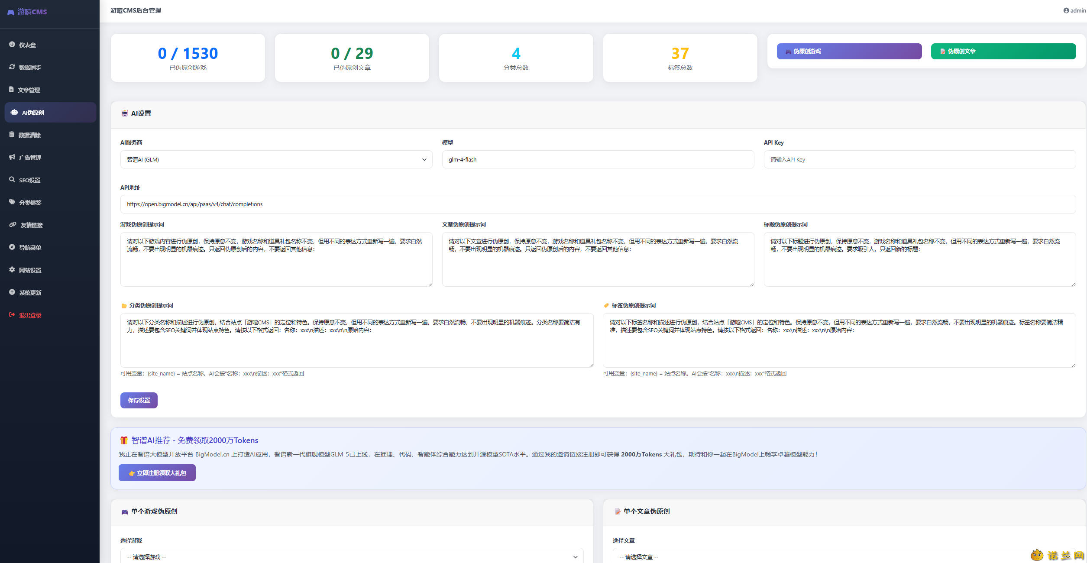1087x563 pixels.
Task: Go to 数据同步 menu item
Action: (x=50, y=67)
